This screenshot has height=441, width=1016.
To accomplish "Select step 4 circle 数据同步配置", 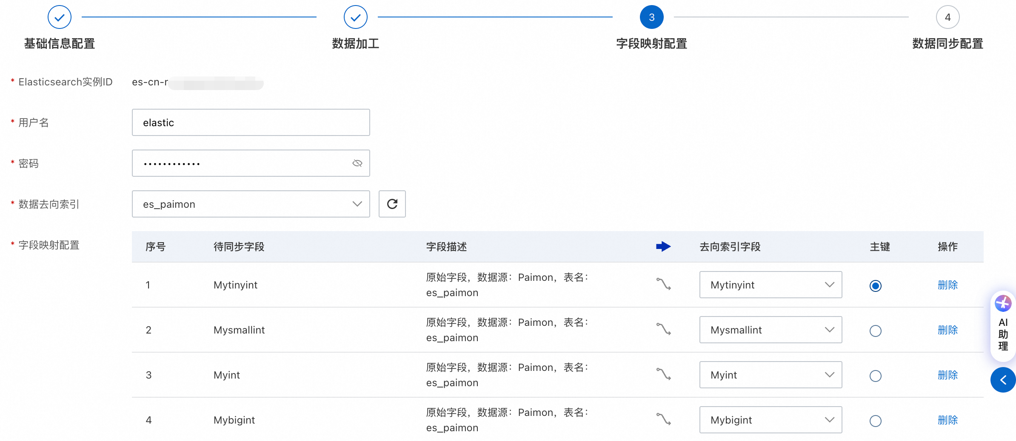I will tap(948, 17).
